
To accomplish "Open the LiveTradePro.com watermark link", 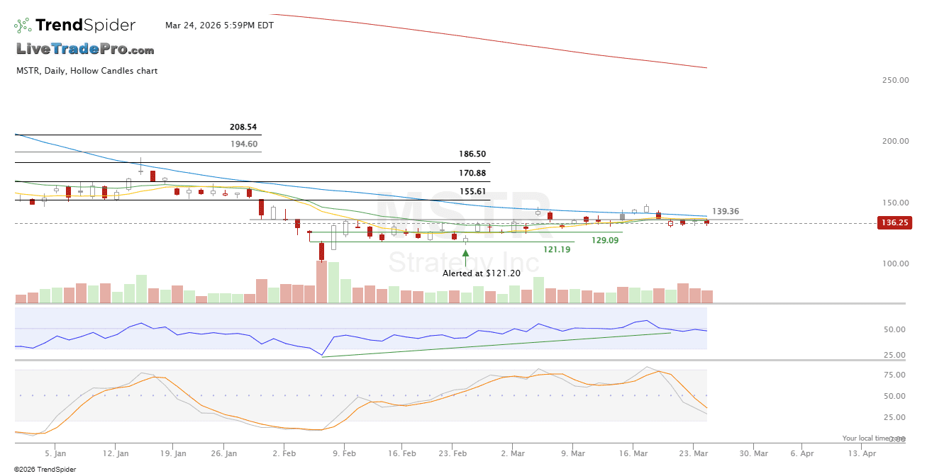I will [85, 50].
